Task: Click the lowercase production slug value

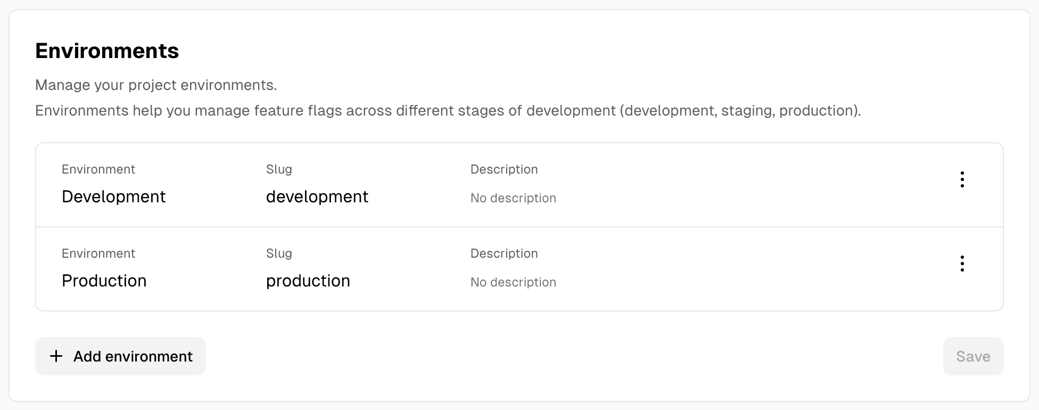Action: tap(308, 281)
